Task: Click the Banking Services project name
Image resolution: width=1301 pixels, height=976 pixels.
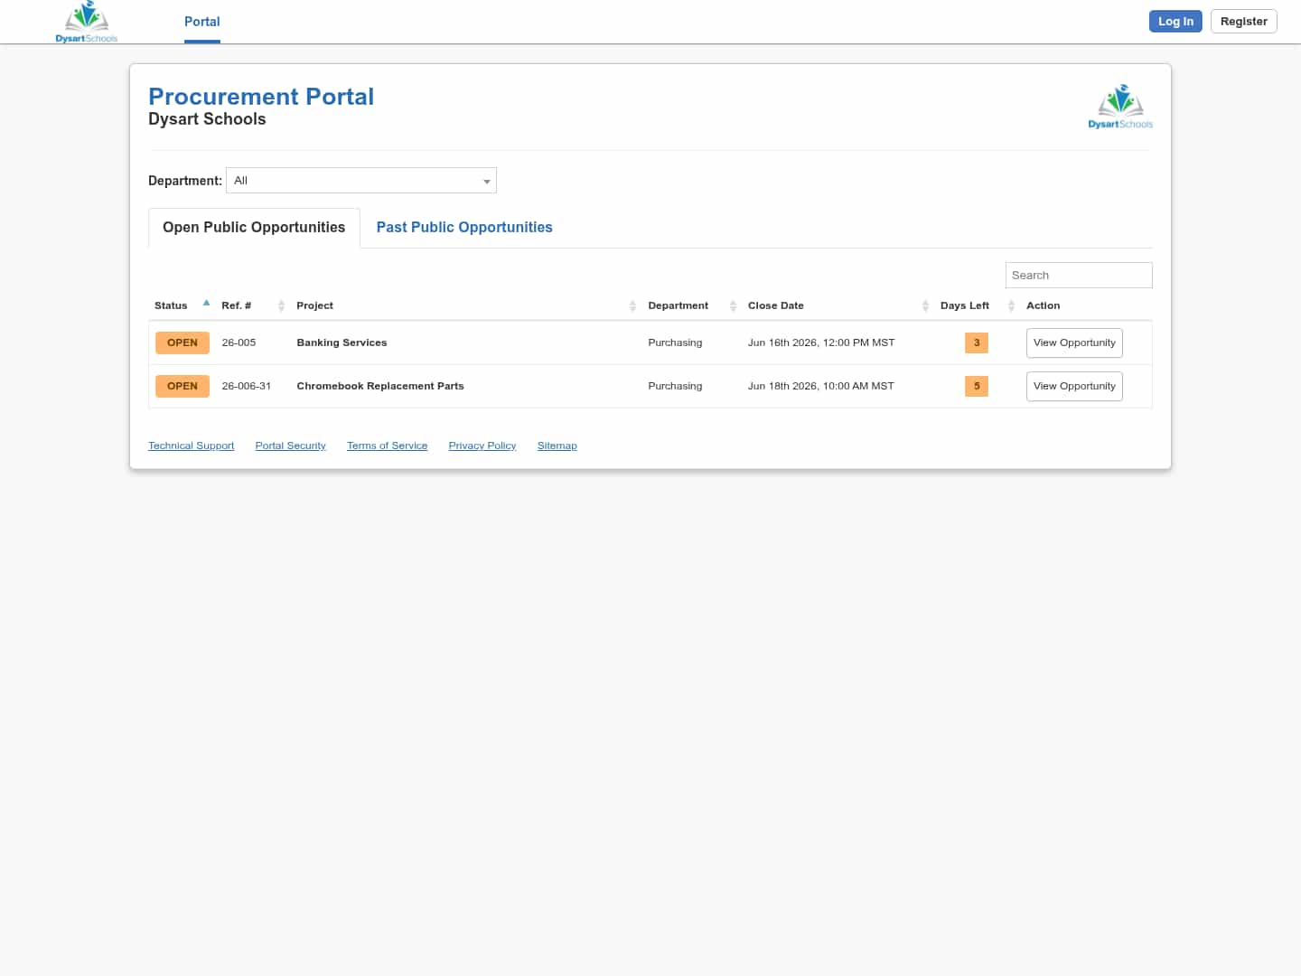Action: [x=342, y=343]
